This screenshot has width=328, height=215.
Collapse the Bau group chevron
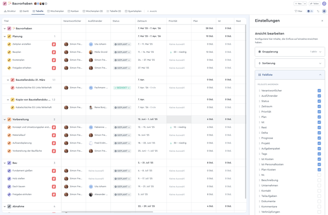tap(4, 163)
